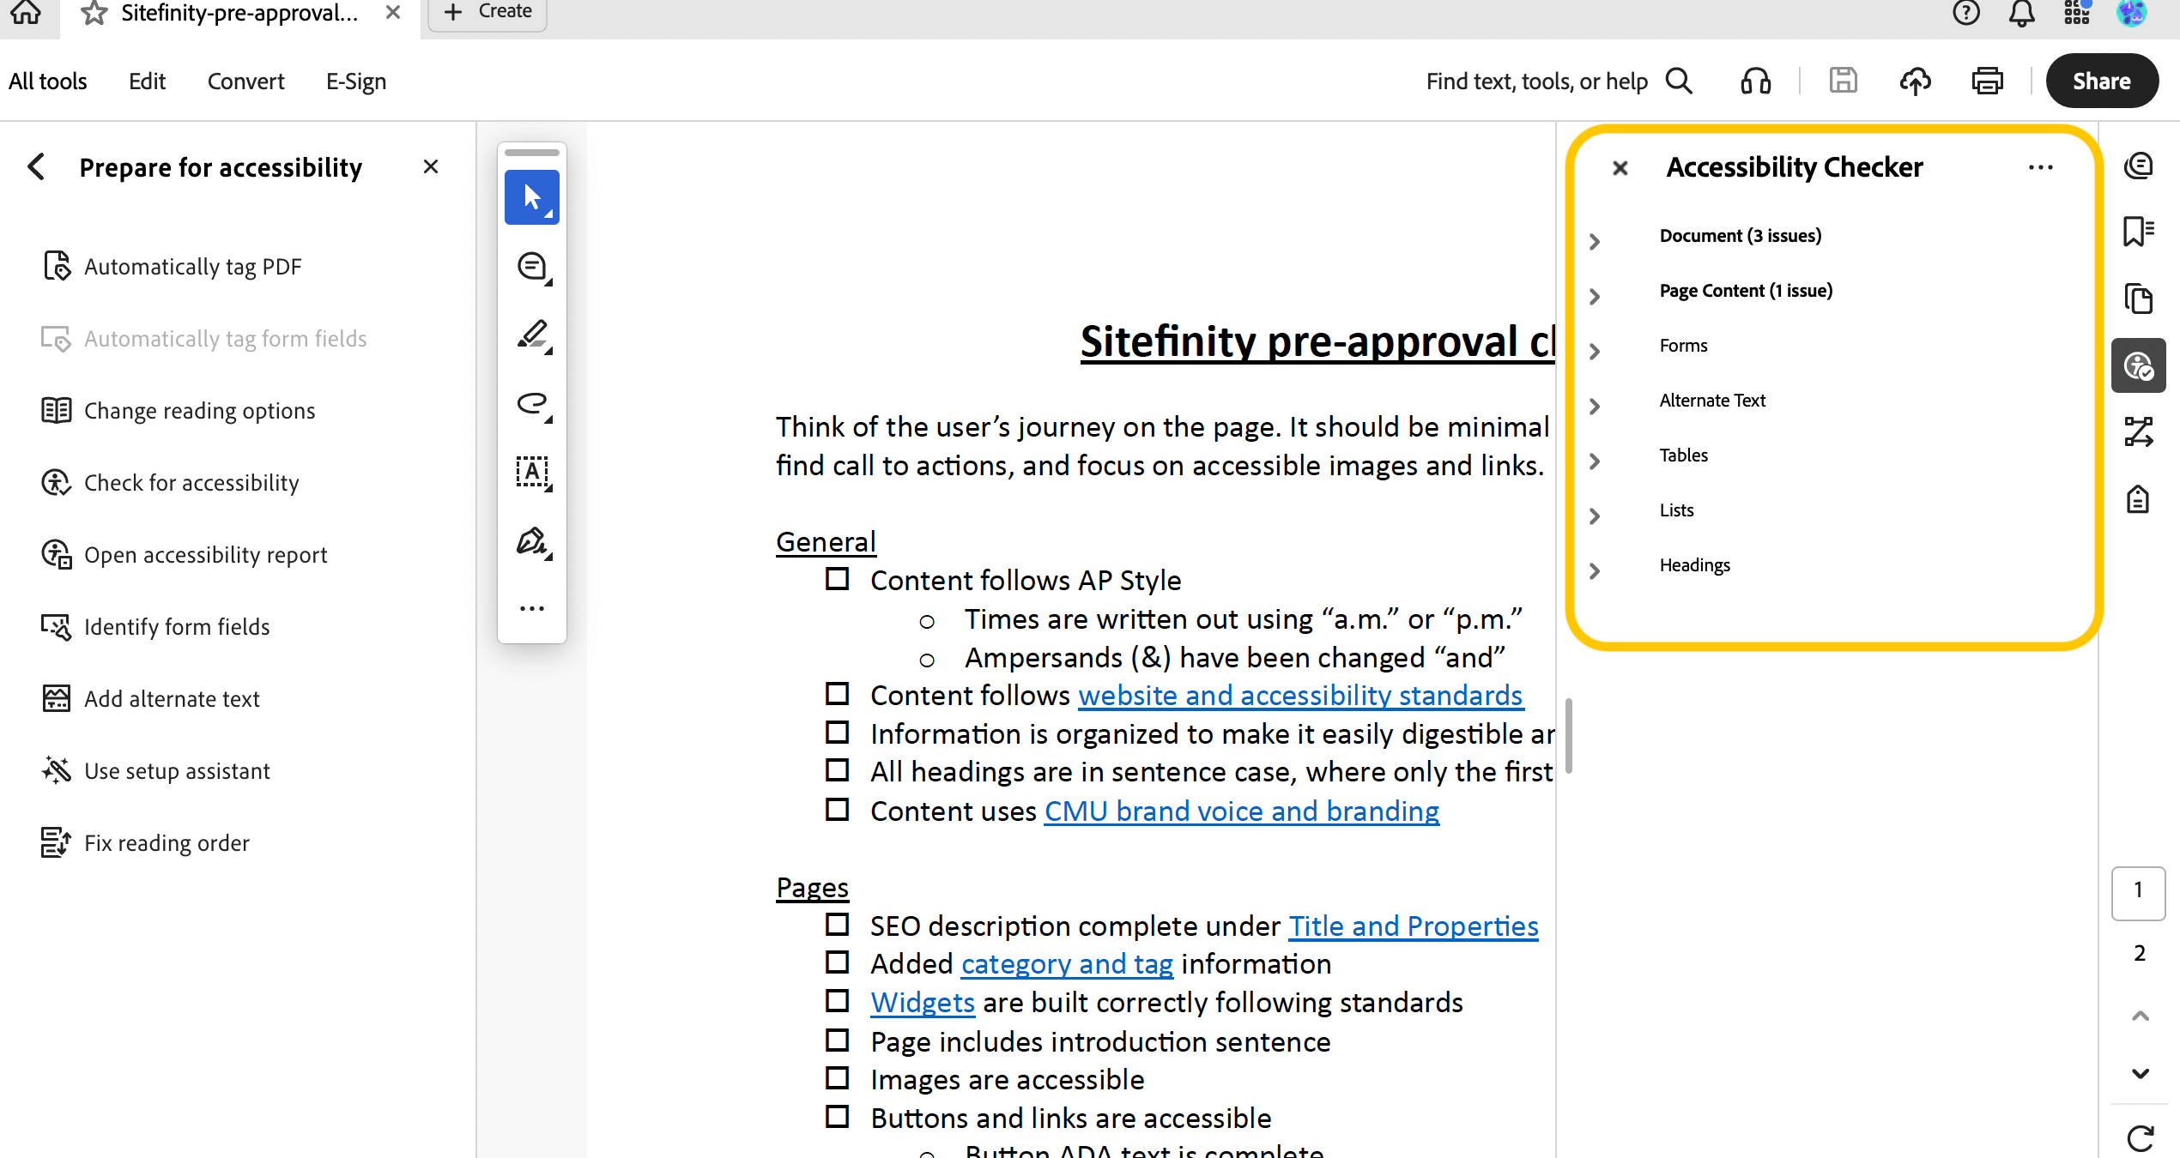Tick checkbox beside Information is organized
2180x1158 pixels.
pyautogui.click(x=838, y=732)
